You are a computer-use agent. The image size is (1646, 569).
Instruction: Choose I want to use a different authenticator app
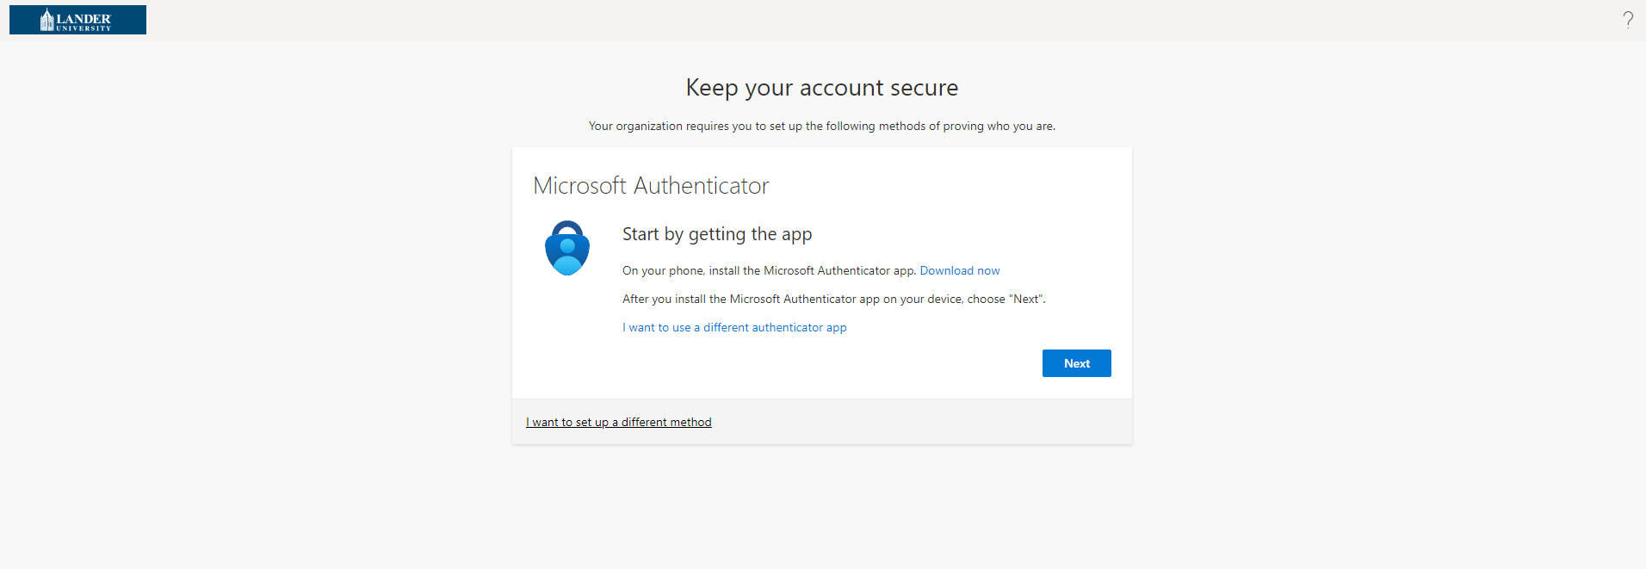pos(733,327)
